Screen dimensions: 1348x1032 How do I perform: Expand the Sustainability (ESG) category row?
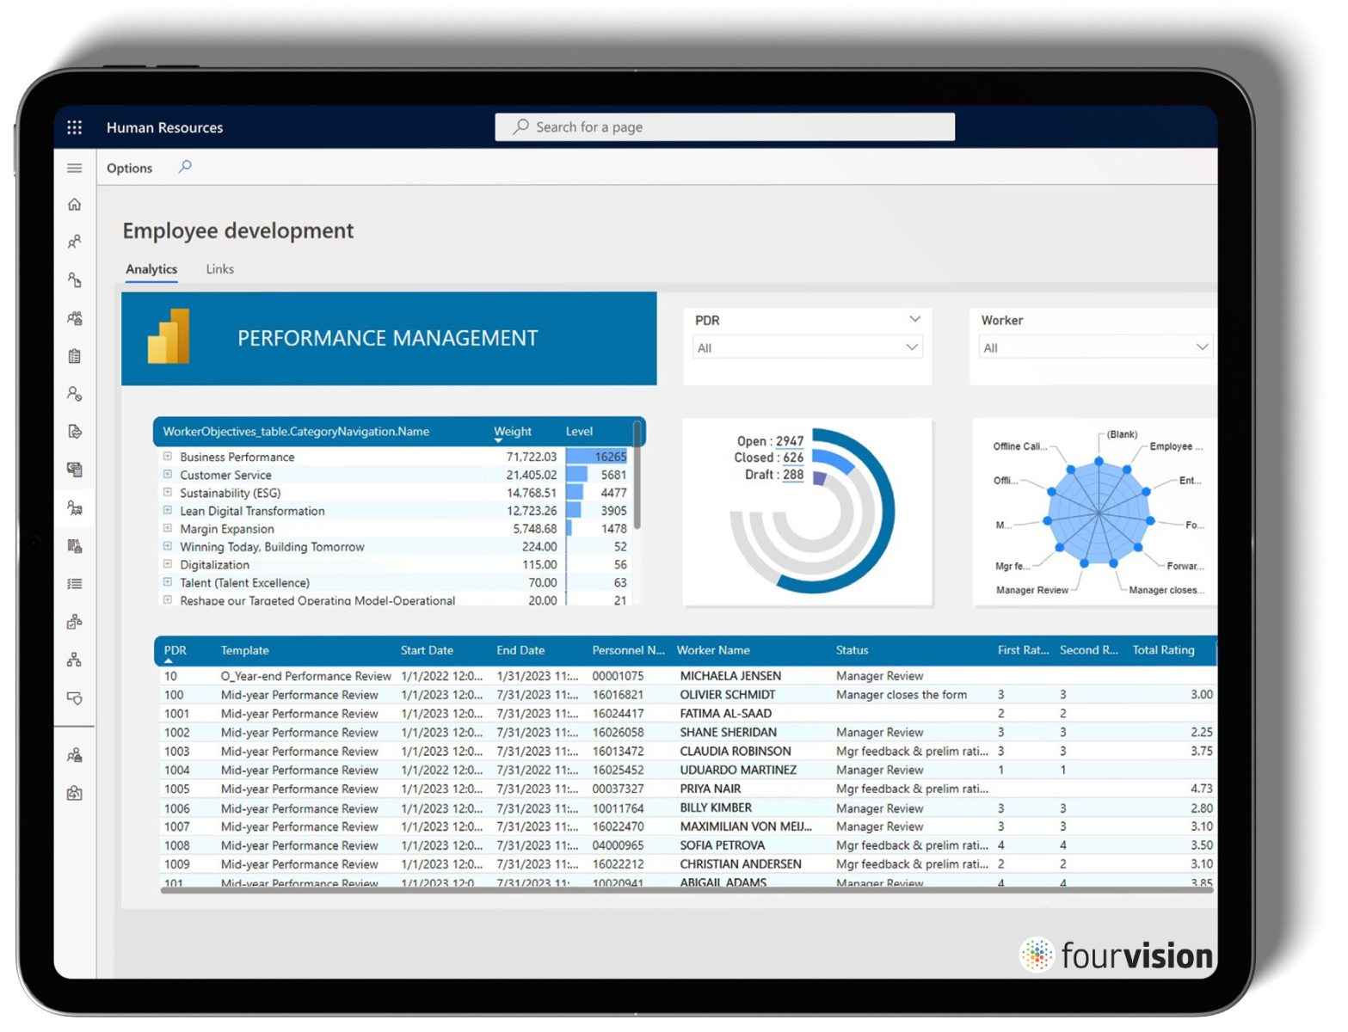[x=167, y=493]
